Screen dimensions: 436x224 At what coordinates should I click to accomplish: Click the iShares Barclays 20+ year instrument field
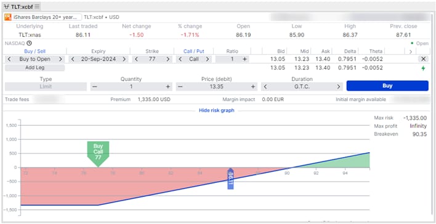tap(46, 17)
